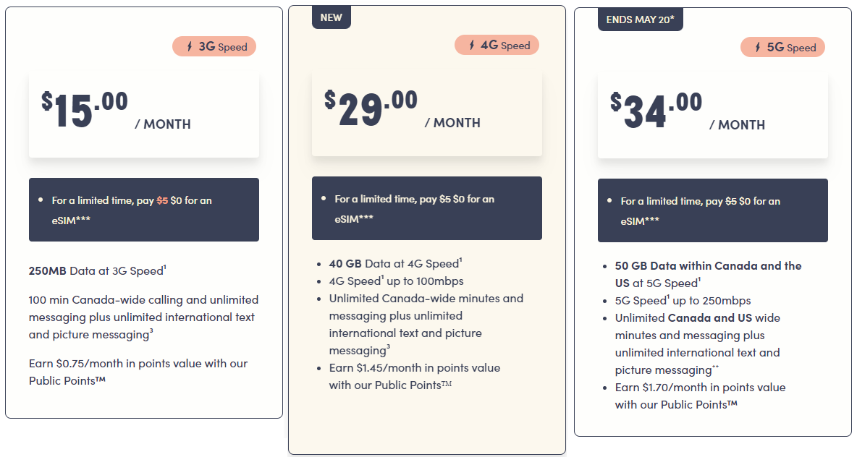Click the lightning bolt in the 5G Speed badge
Screen dimensions: 857x457
(x=758, y=48)
